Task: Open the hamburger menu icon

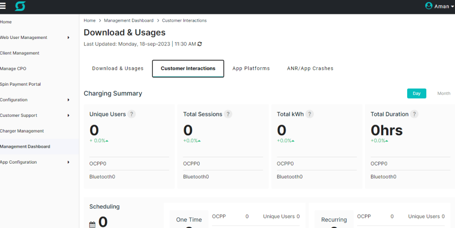Action: click(x=3, y=6)
